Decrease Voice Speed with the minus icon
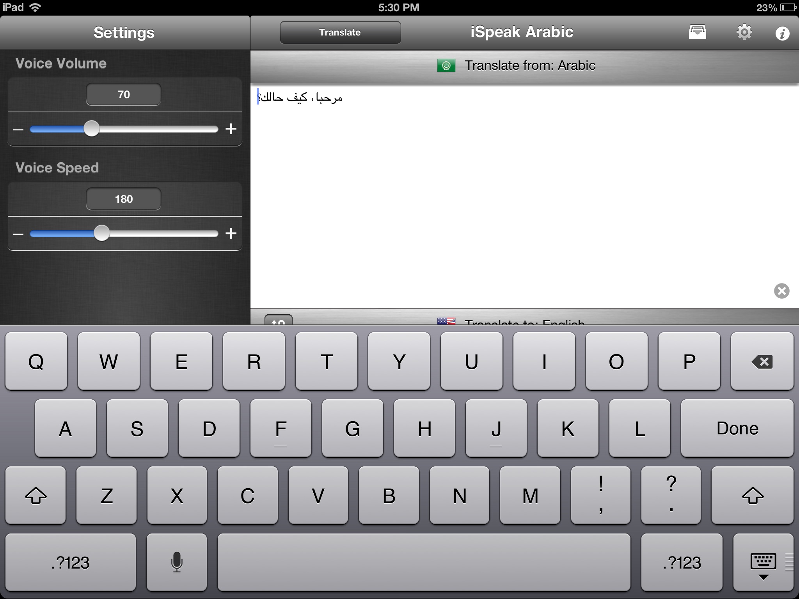This screenshot has height=599, width=799. [x=18, y=234]
